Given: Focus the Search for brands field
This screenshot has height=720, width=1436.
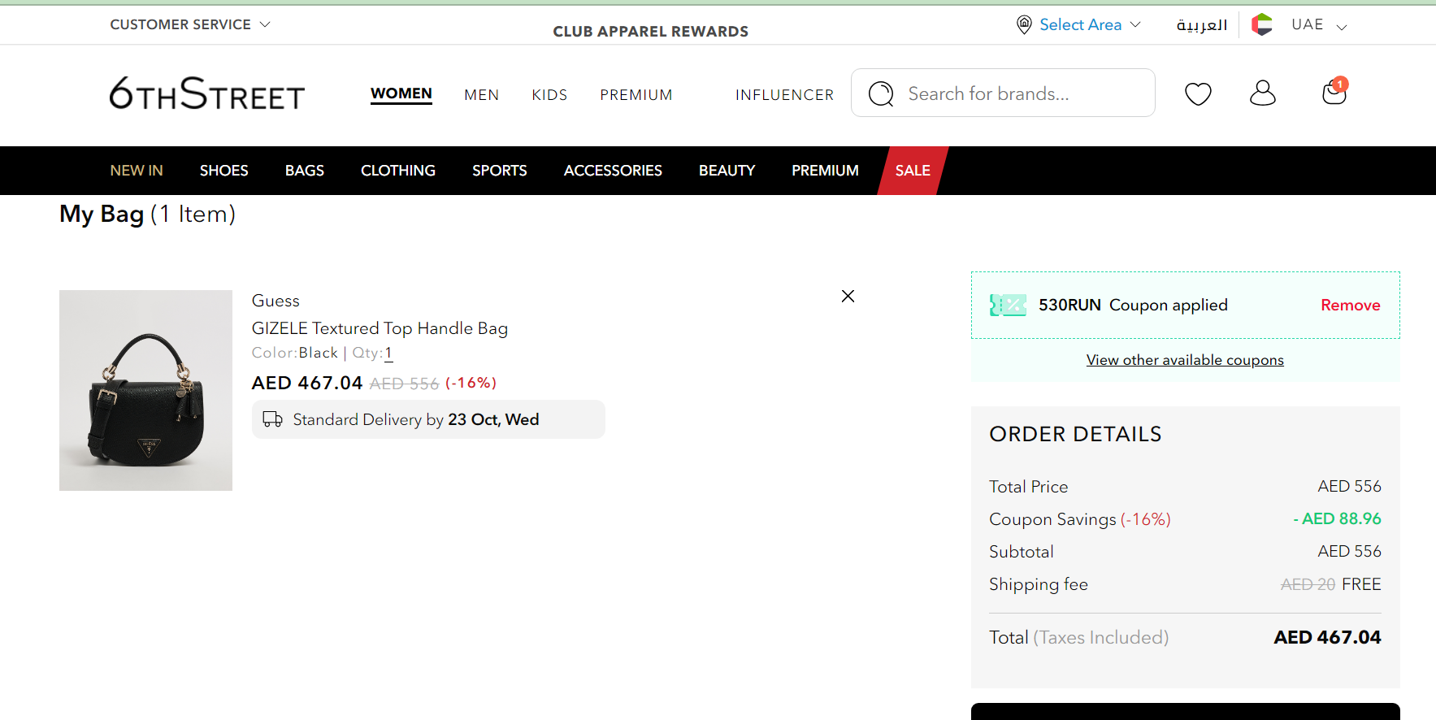Looking at the screenshot, I should point(1003,93).
